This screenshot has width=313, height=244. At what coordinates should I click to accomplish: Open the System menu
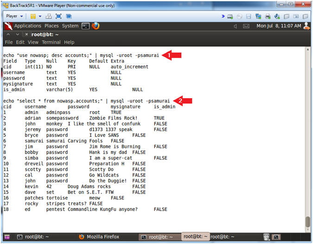pyautogui.click(x=70, y=26)
